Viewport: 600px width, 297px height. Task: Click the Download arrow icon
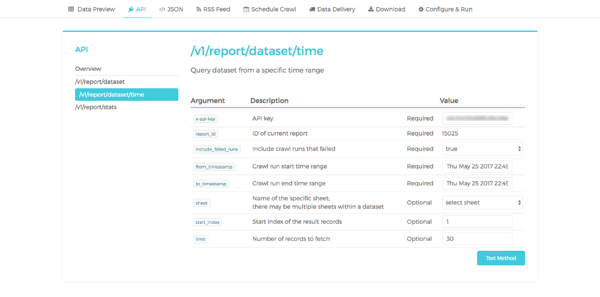(371, 9)
